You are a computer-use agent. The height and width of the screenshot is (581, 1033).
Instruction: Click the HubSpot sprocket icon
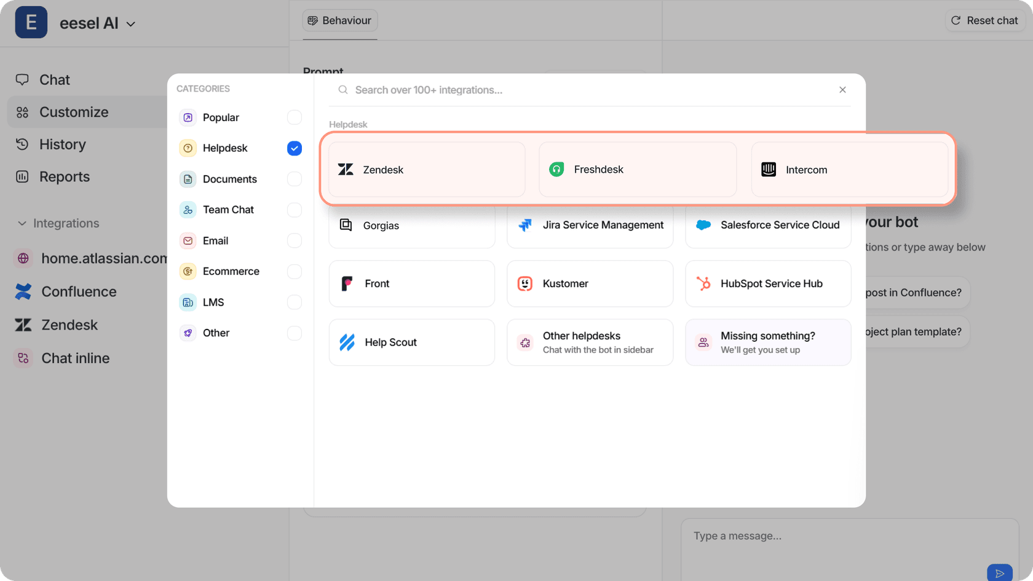703,283
